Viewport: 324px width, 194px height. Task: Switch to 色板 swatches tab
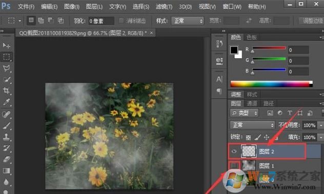(252, 37)
